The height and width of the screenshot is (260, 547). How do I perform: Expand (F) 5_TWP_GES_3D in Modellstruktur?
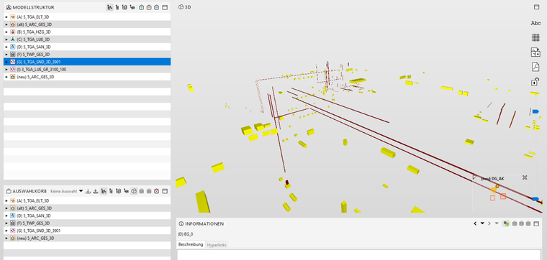6,55
